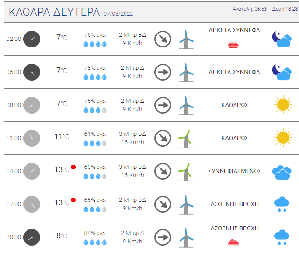Click the red dot beside 14:00 temperature
The image size is (299, 255).
click(x=73, y=167)
